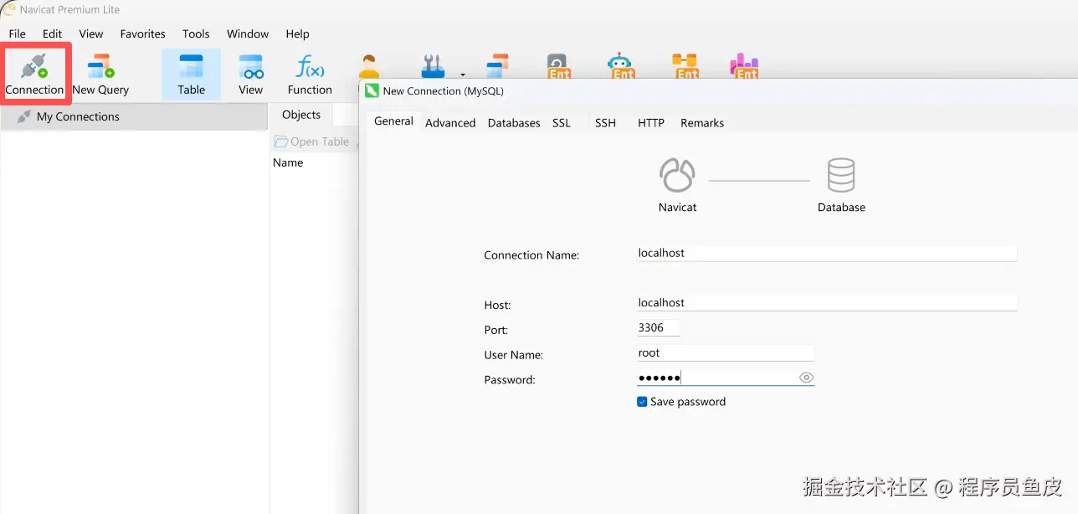Viewport: 1078px width, 514px height.
Task: Click the My Connections plug icon
Action: 24,116
